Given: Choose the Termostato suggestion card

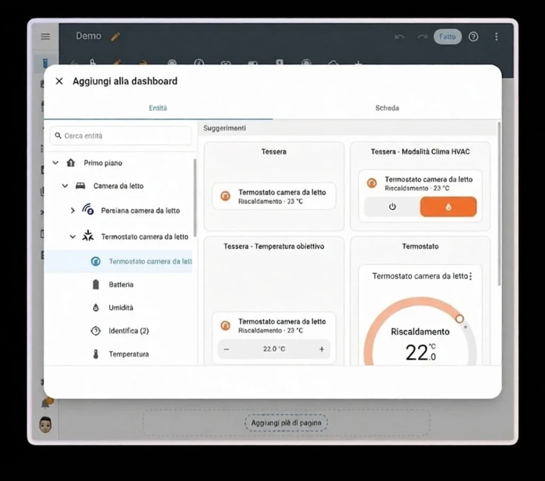Looking at the screenshot, I should pos(420,301).
